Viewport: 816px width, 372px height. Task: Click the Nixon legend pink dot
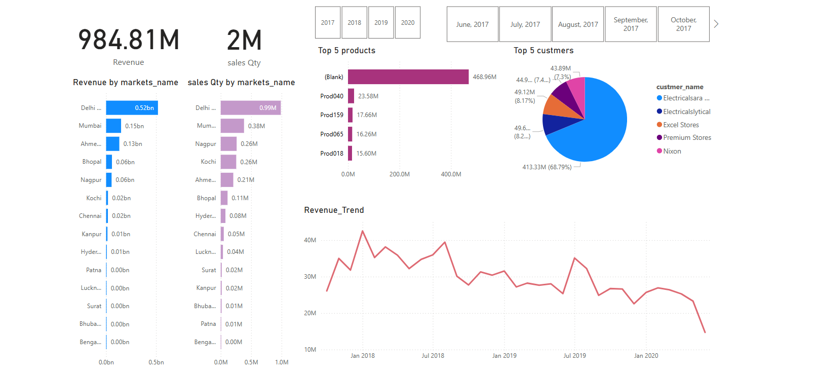pos(659,151)
